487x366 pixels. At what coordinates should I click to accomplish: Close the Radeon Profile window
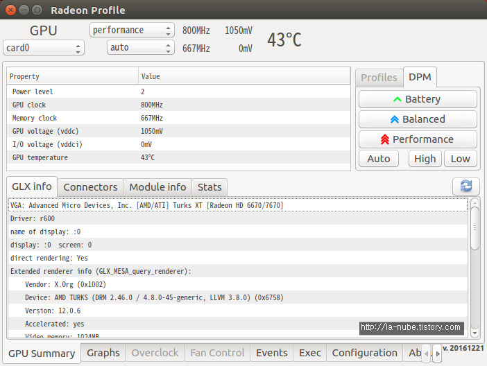(x=10, y=10)
